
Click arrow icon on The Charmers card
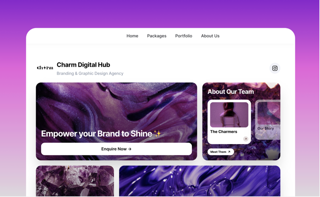pos(246,139)
